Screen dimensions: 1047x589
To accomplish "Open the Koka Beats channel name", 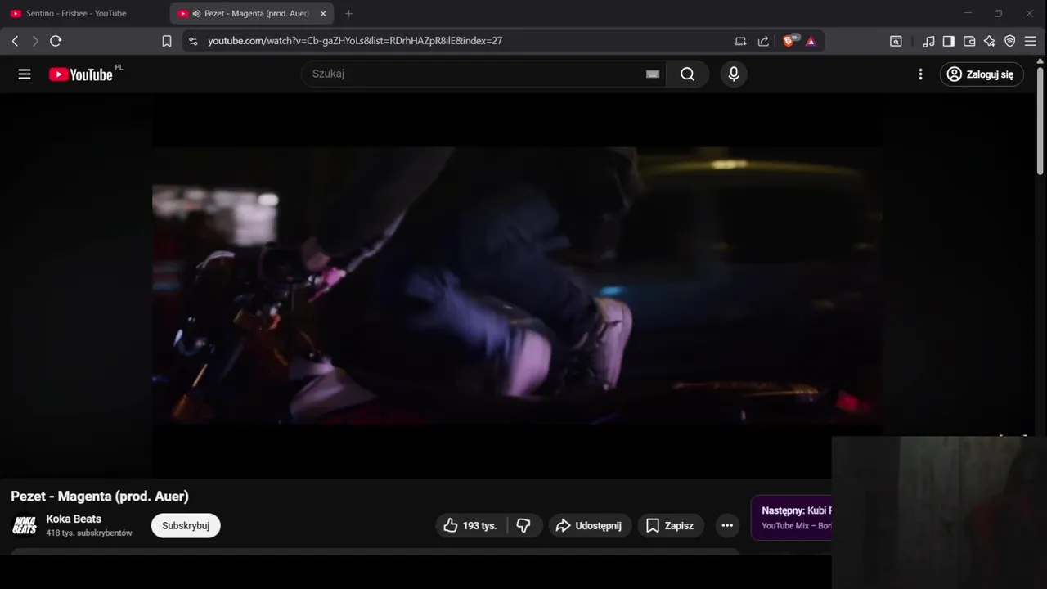I will pos(74,519).
